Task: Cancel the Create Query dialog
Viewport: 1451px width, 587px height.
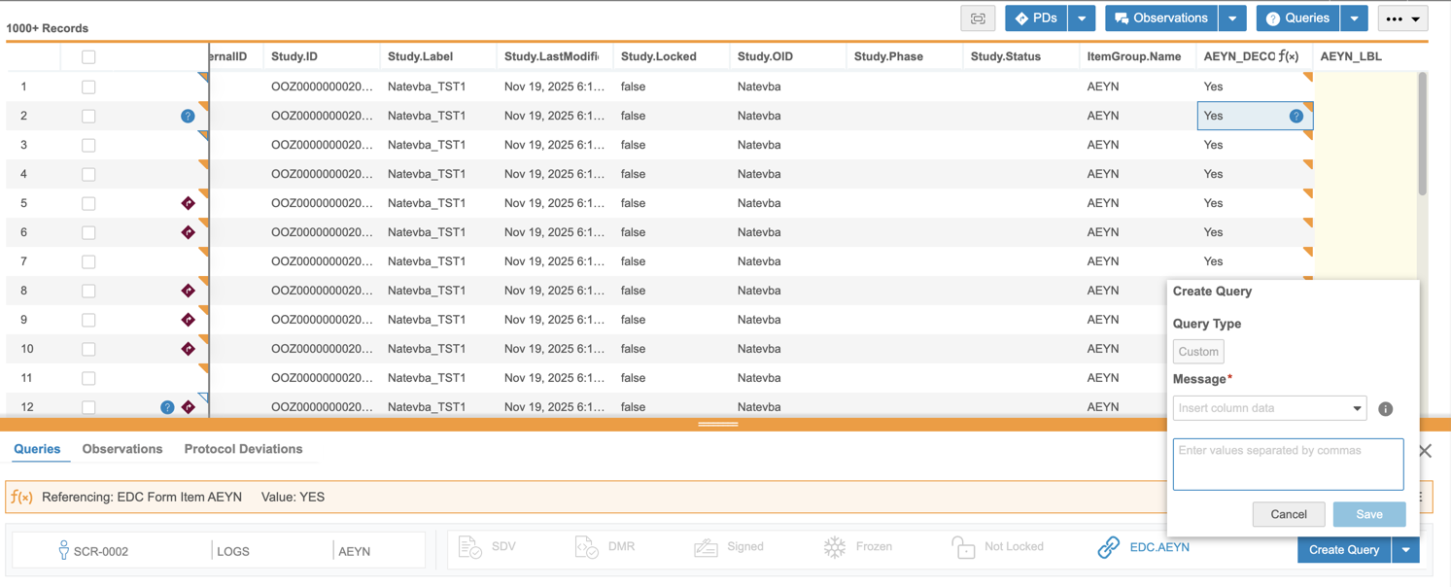Action: coord(1288,514)
